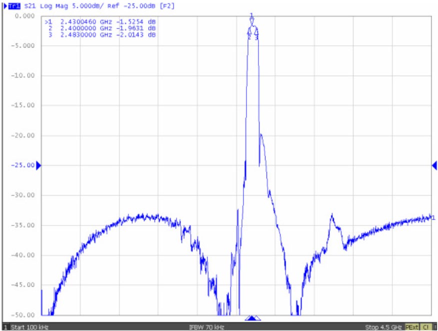438x331 pixels.
Task: Click the stimulus marker triangles below the grid
Action: tap(251, 317)
